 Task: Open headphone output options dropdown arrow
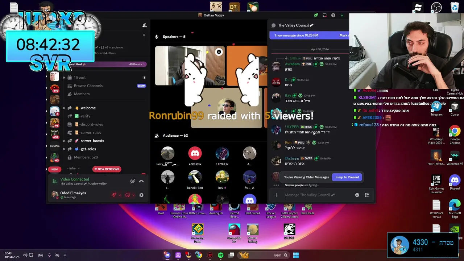(133, 195)
